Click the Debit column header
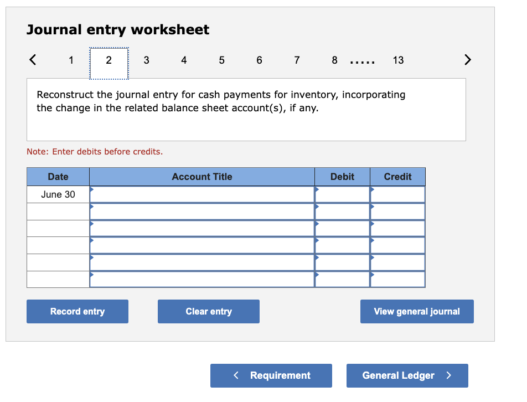The height and width of the screenshot is (402, 527). [x=342, y=177]
